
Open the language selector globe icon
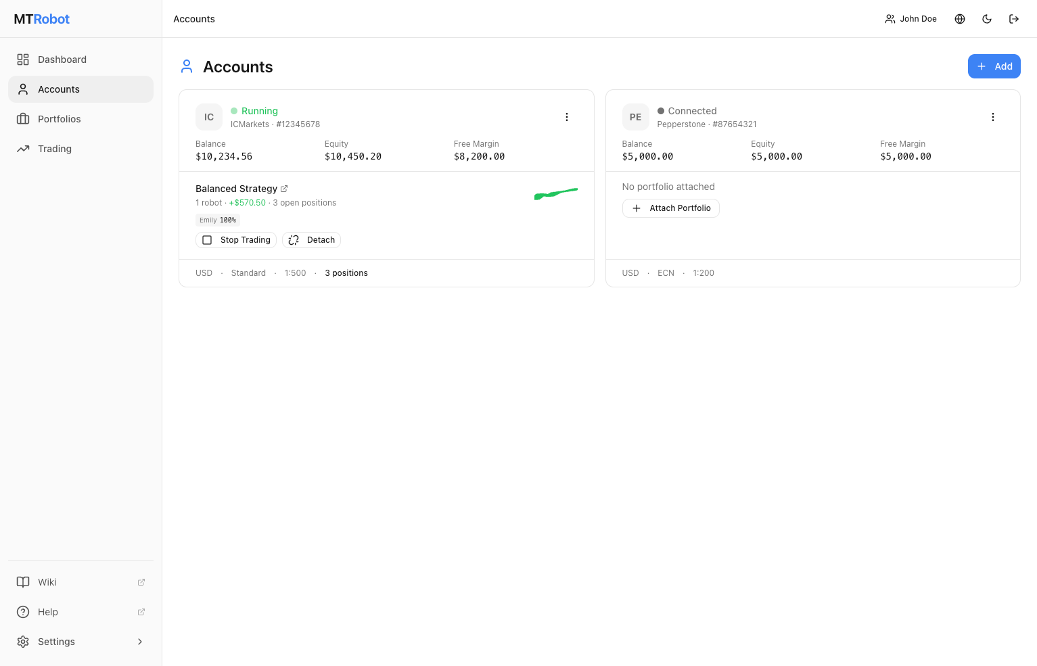coord(960,19)
